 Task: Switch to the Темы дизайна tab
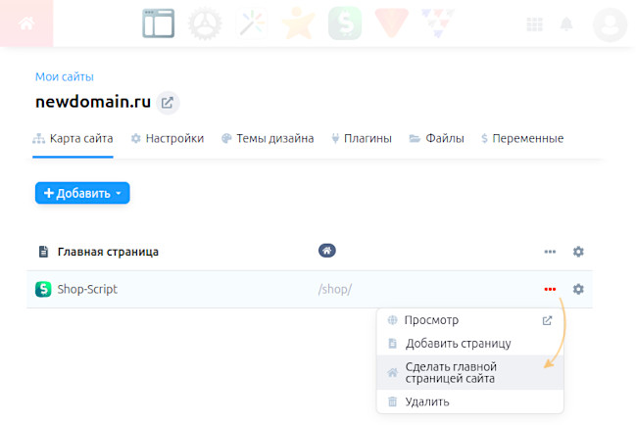click(268, 139)
